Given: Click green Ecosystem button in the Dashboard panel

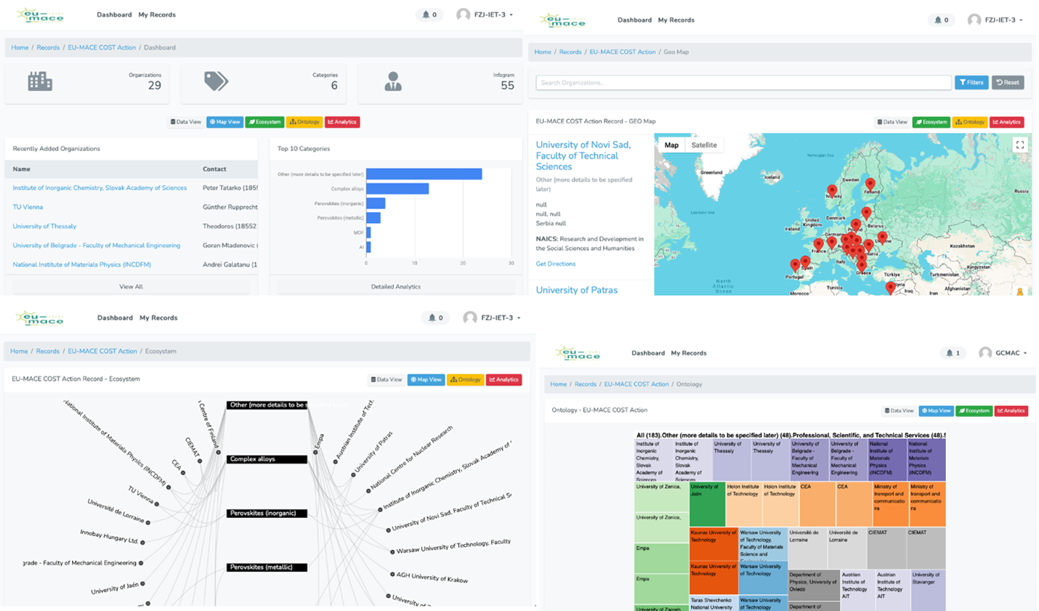Looking at the screenshot, I should pyautogui.click(x=264, y=122).
